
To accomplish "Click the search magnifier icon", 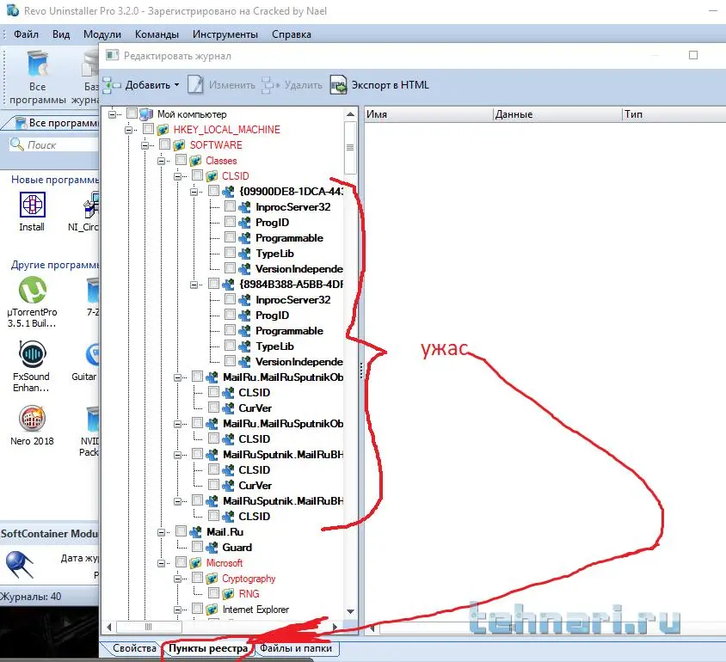I will [16, 144].
